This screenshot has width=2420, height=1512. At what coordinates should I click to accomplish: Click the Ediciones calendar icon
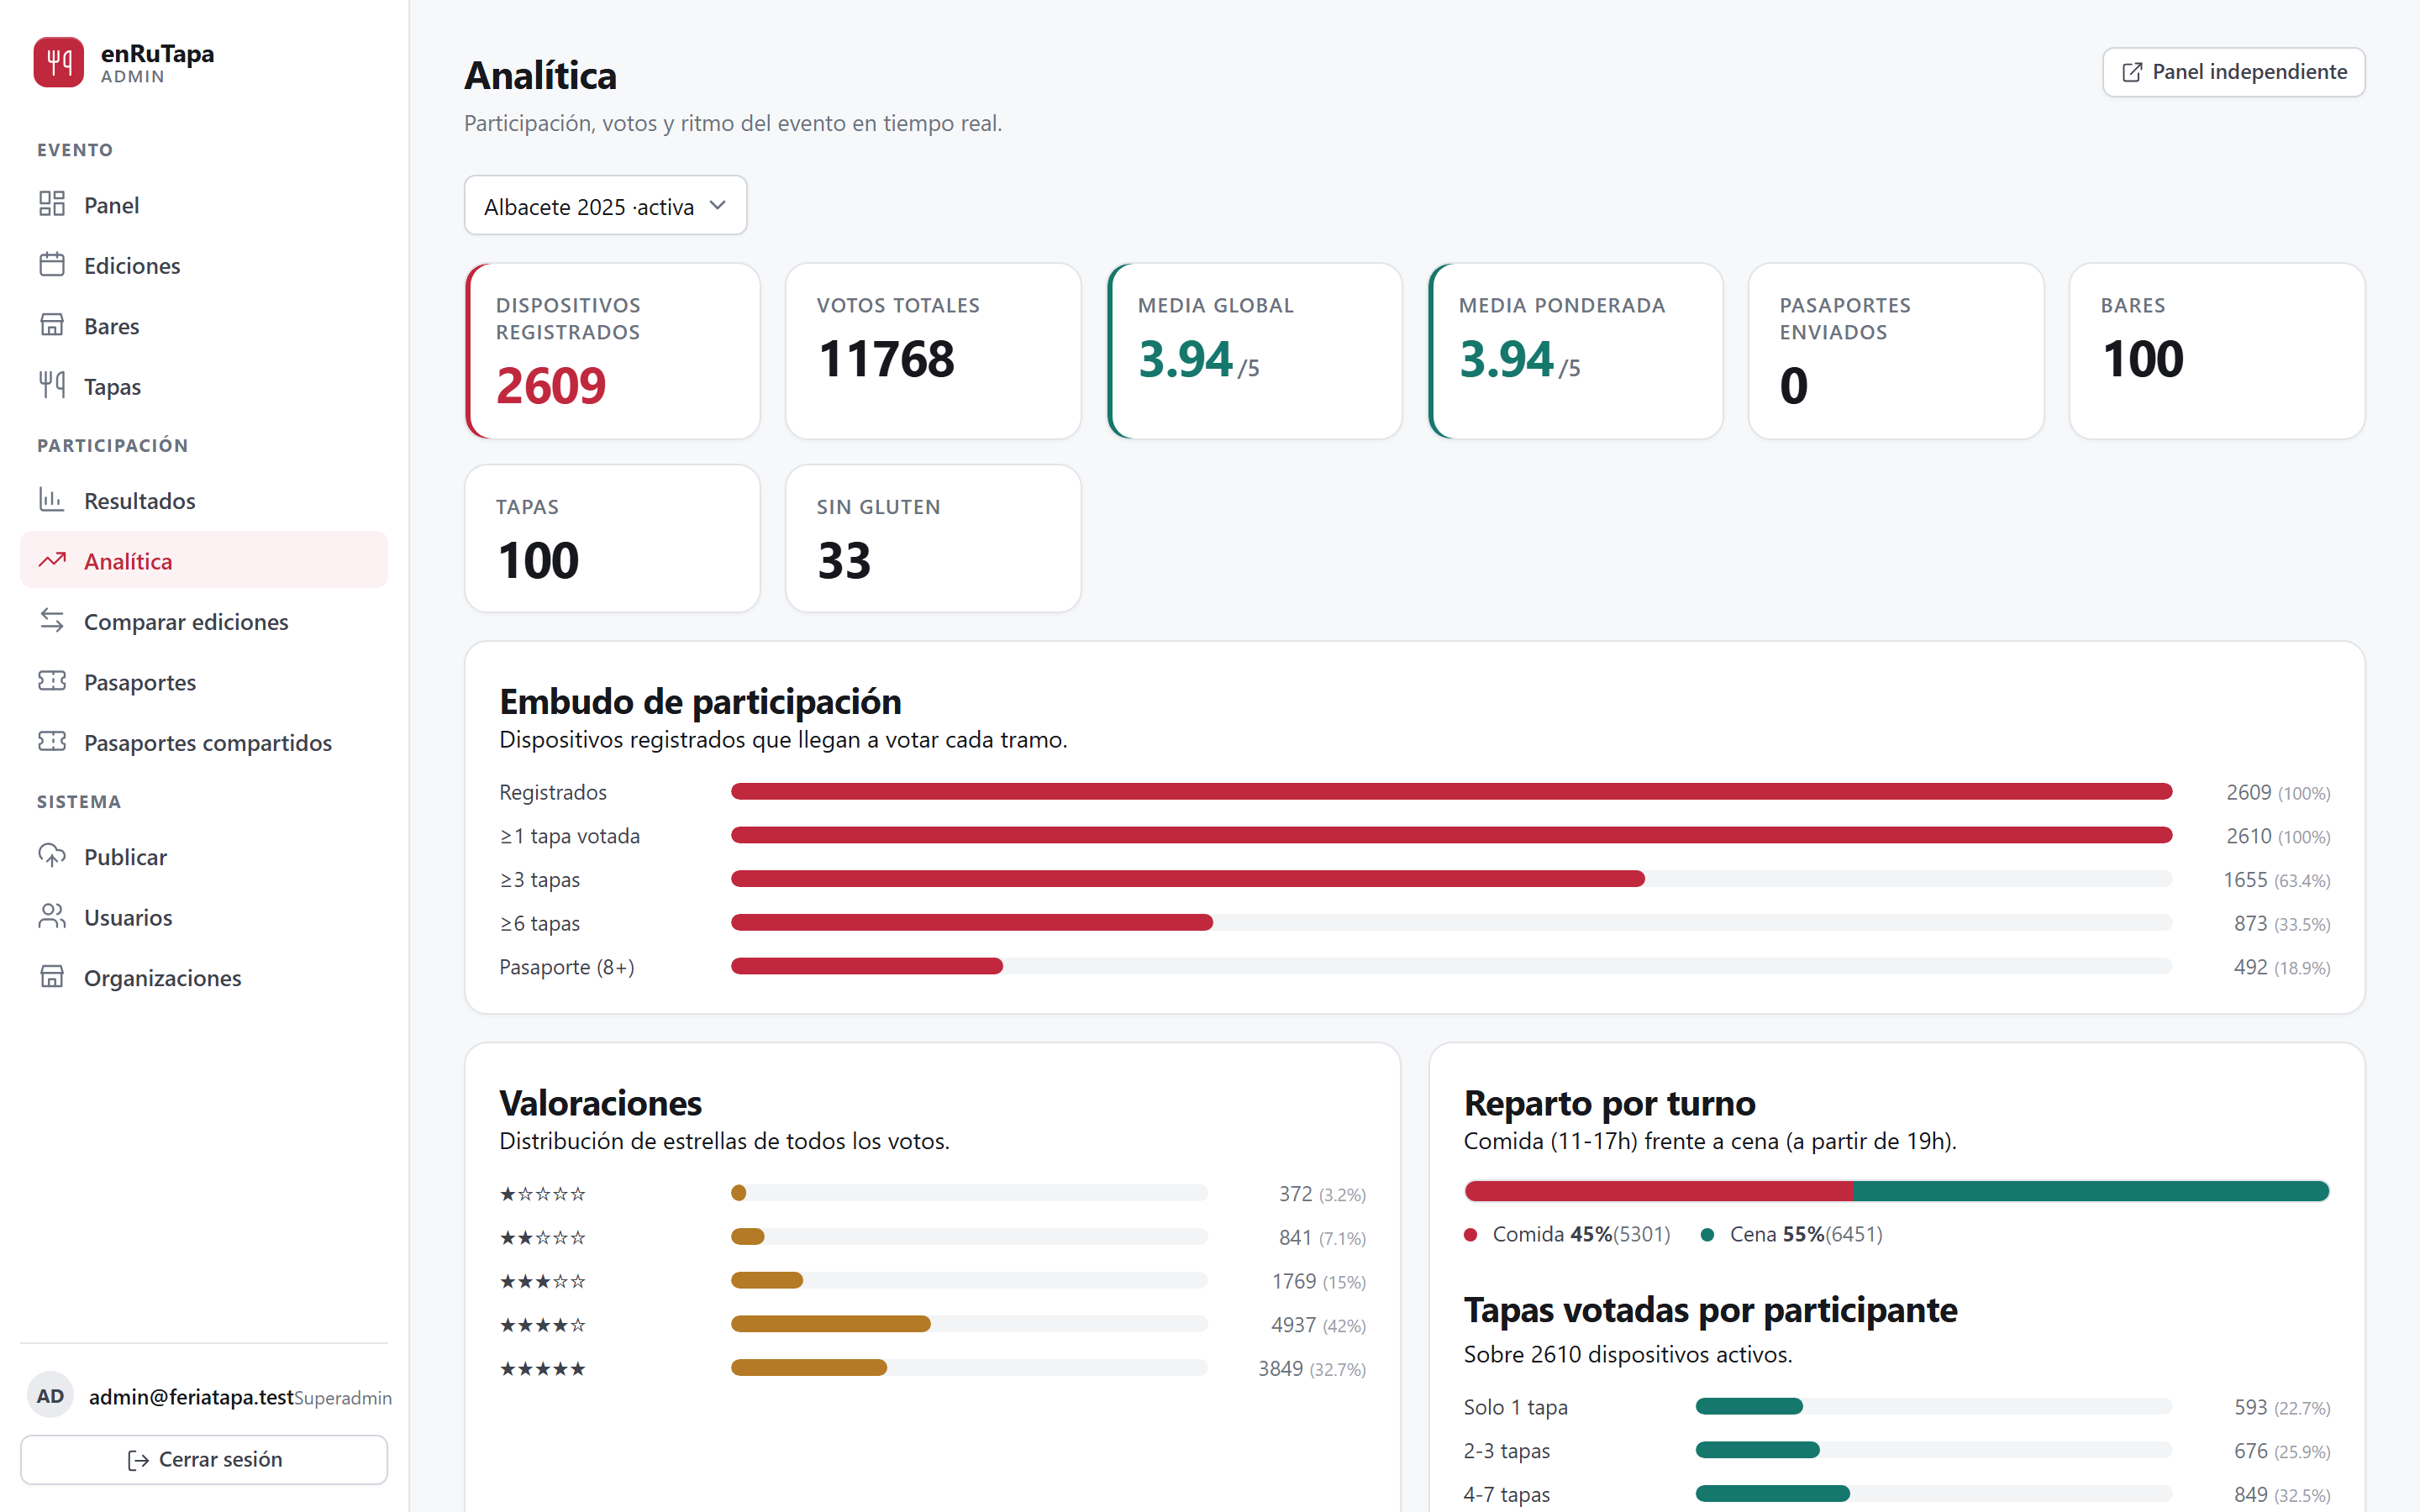pos(52,265)
